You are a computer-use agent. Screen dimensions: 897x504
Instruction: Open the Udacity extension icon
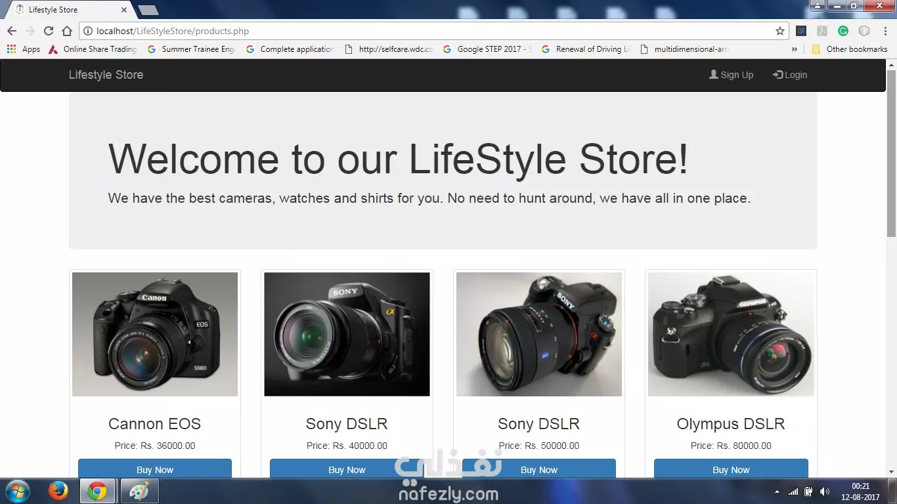pos(801,31)
